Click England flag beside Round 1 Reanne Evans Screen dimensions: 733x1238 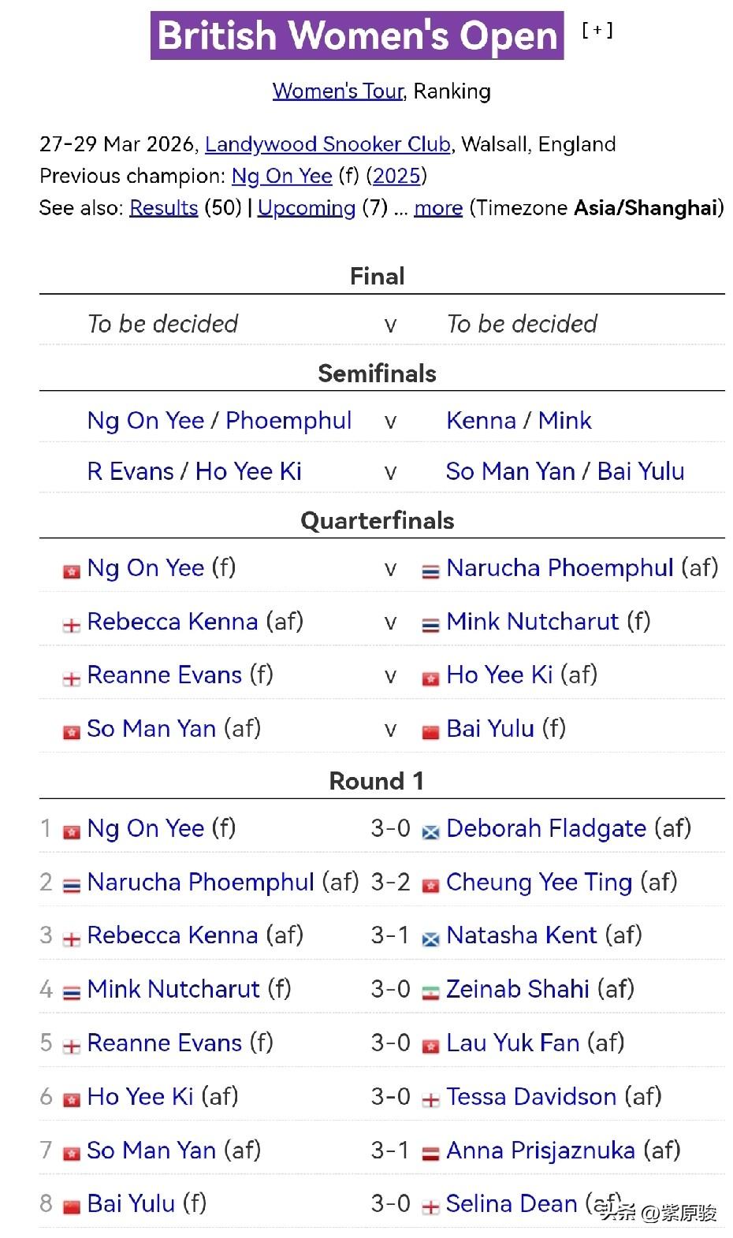[72, 1047]
